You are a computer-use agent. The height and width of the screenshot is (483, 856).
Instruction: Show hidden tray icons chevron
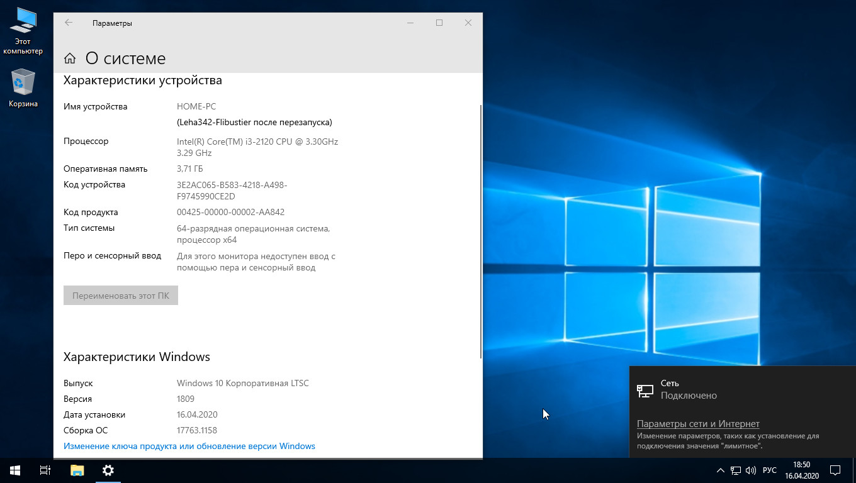[721, 470]
